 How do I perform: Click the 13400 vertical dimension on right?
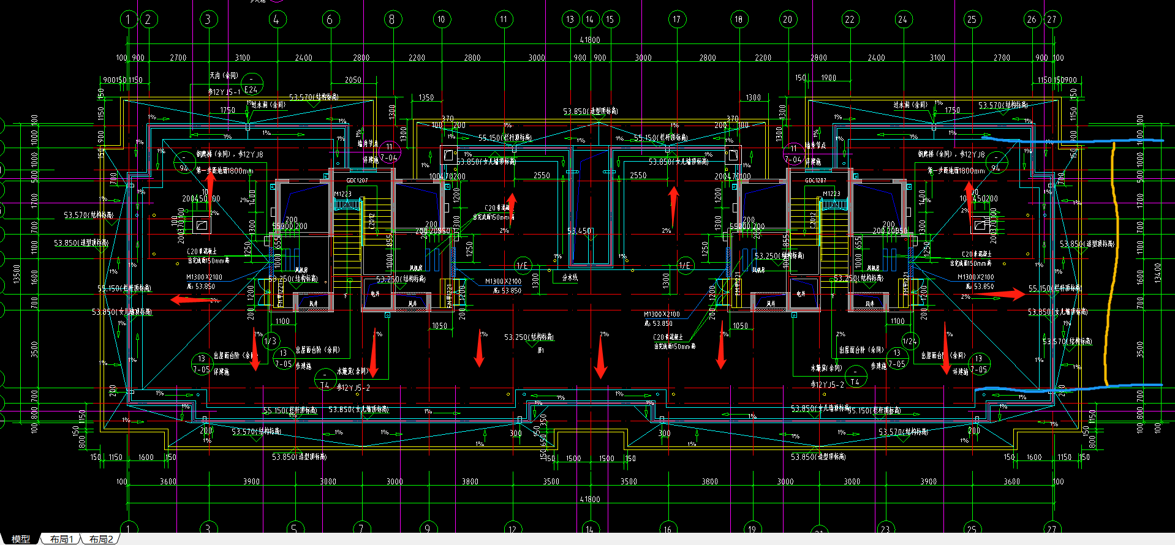point(1157,272)
